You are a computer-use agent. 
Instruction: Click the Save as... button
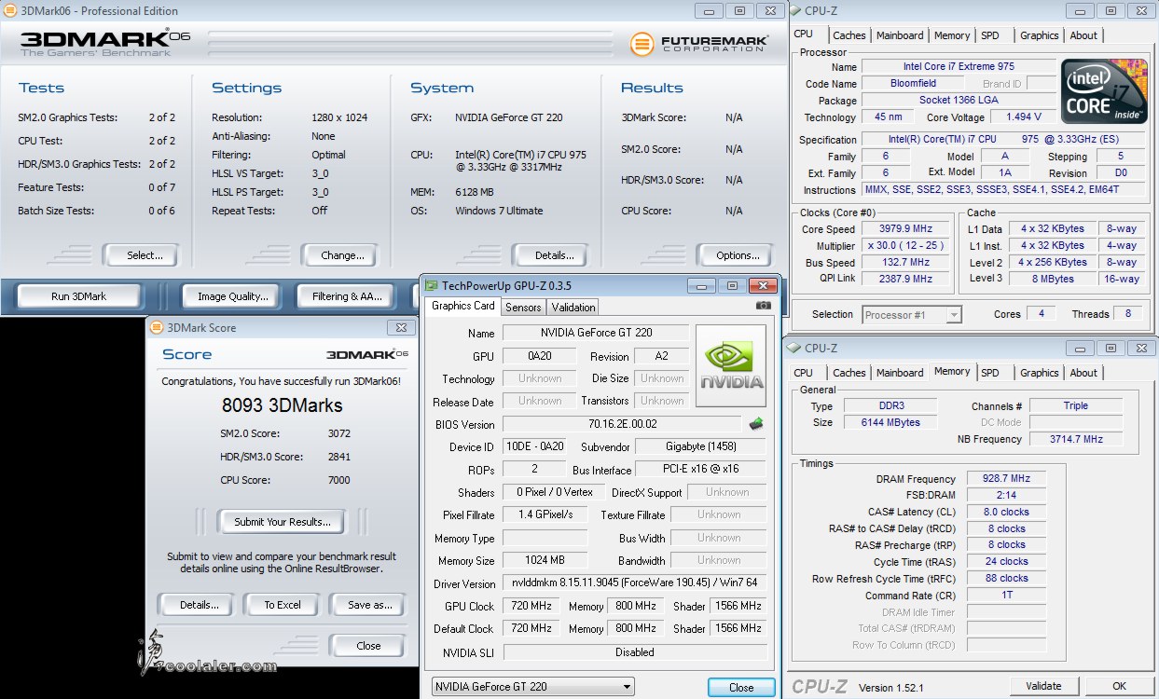coord(369,605)
